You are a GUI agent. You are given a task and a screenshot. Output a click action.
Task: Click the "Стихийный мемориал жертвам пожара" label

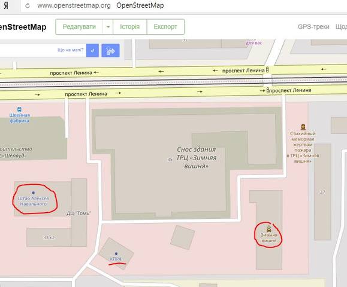303,147
